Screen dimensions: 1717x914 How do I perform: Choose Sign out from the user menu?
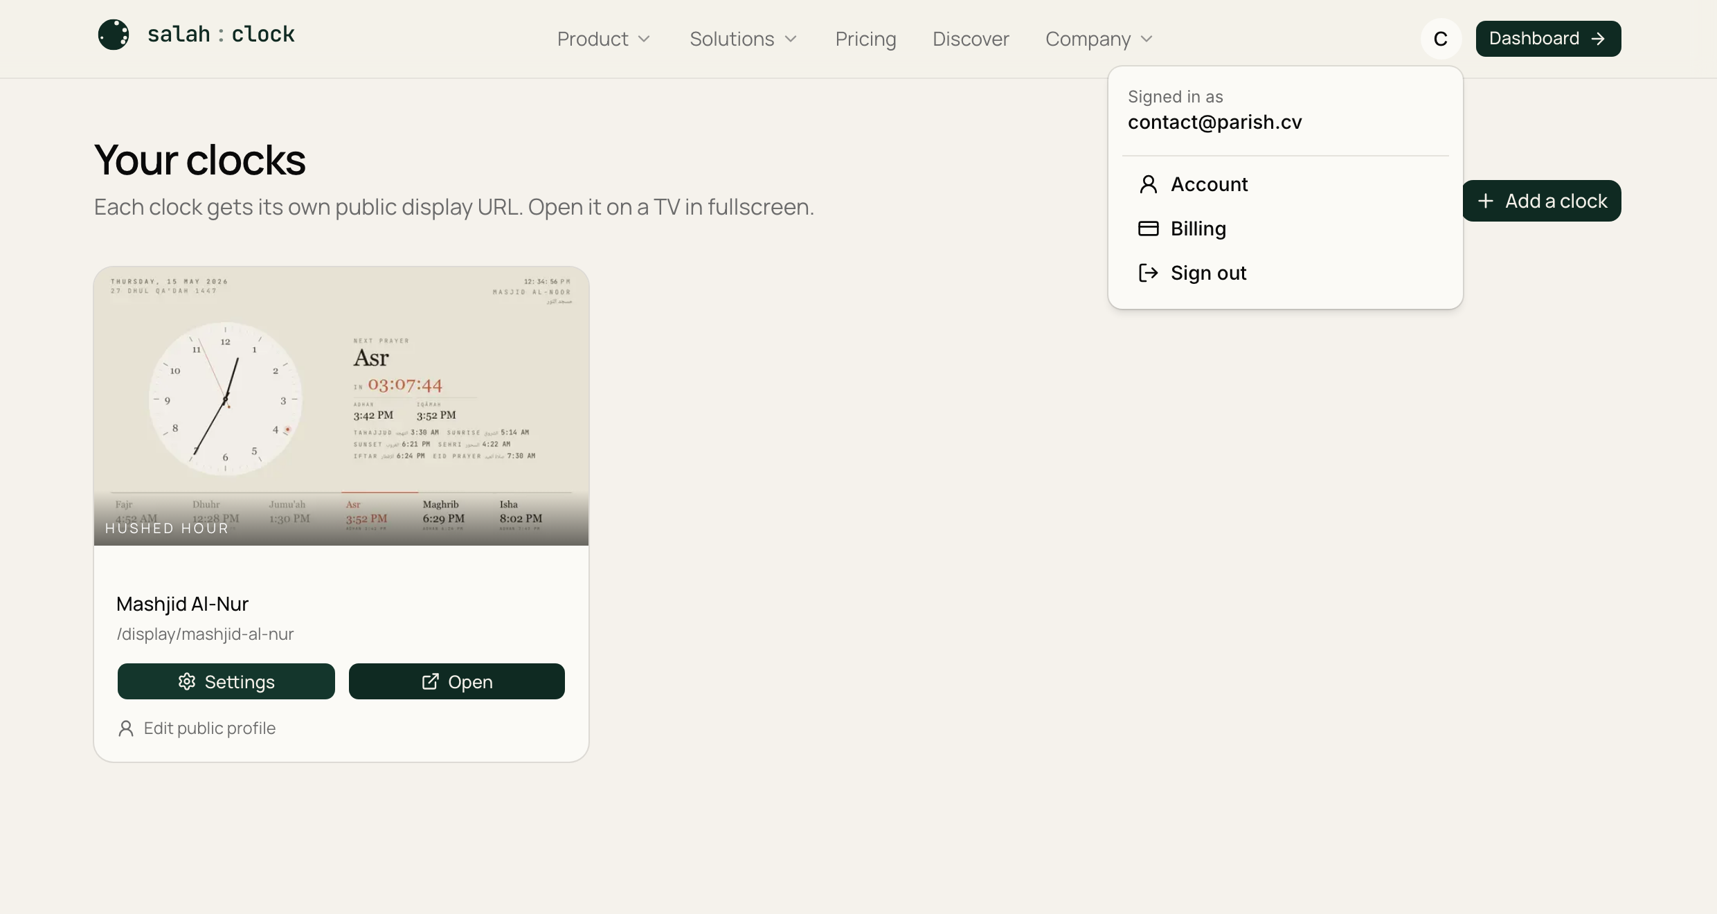(x=1285, y=273)
